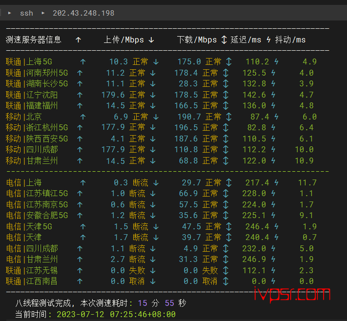The height and width of the screenshot is (321, 347).
Task: Select the 联通|江西南昌 row label
Action: coord(32,281)
